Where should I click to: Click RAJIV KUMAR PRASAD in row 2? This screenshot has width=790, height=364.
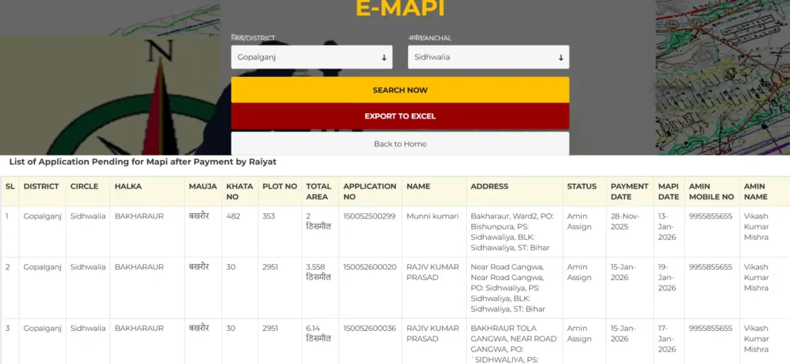[x=433, y=272]
